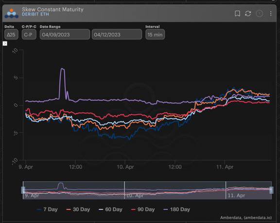This screenshot has width=280, height=223.
Task: Click the 11. Apr x-axis label
Action: click(x=225, y=167)
